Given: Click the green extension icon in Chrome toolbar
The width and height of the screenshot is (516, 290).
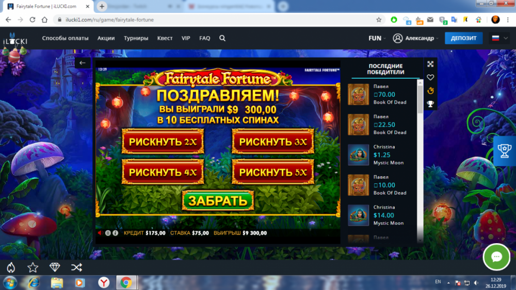Looking at the screenshot, I should pos(394,20).
